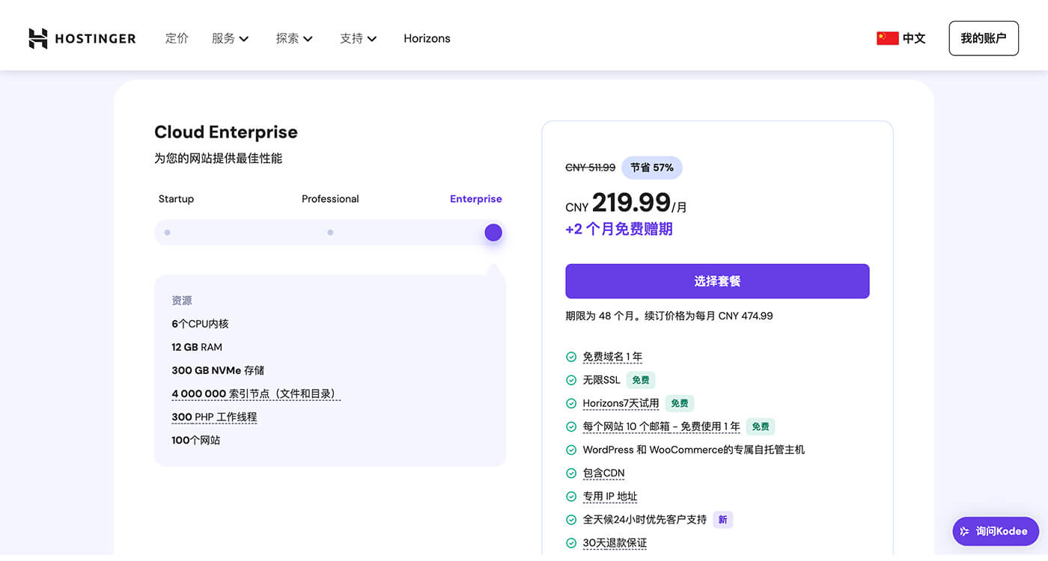Click checkmark icon beside 免费域名 1 年

pyautogui.click(x=571, y=357)
